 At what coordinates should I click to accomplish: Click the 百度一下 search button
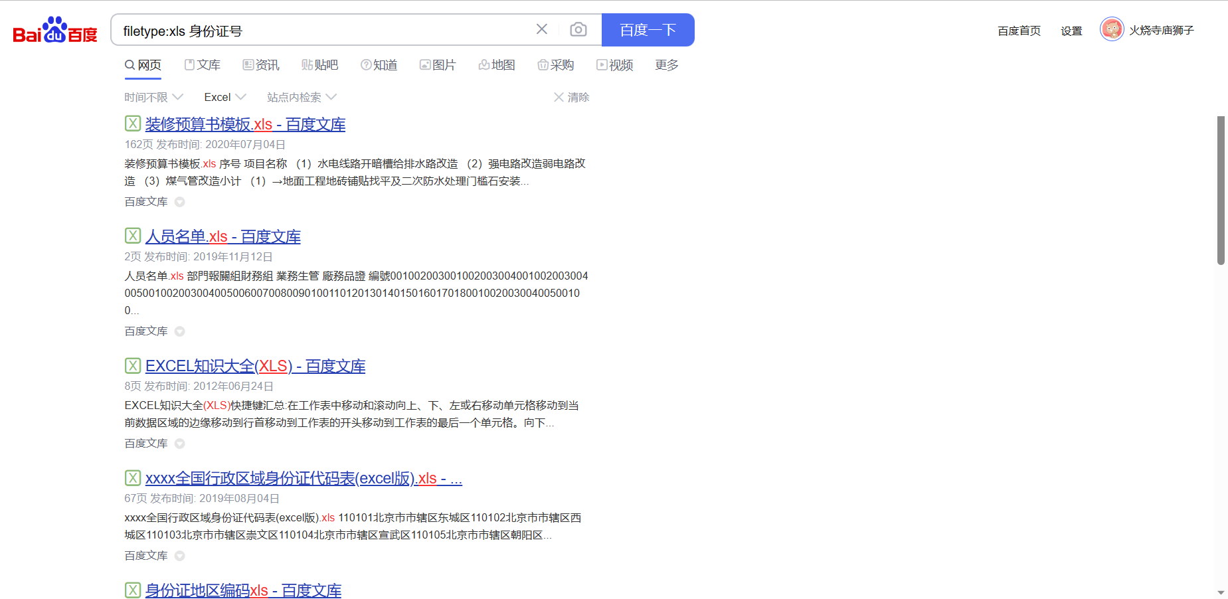pyautogui.click(x=648, y=30)
